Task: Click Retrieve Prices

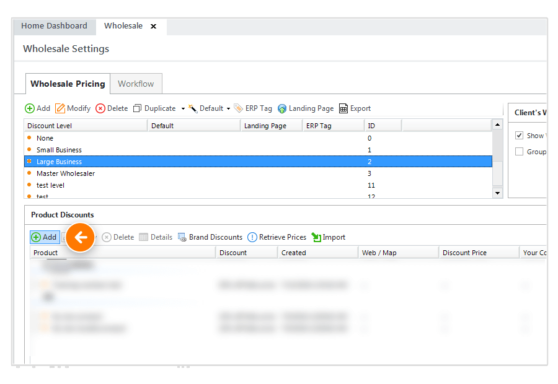Action: pos(277,237)
